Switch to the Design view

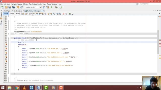click(12, 13)
